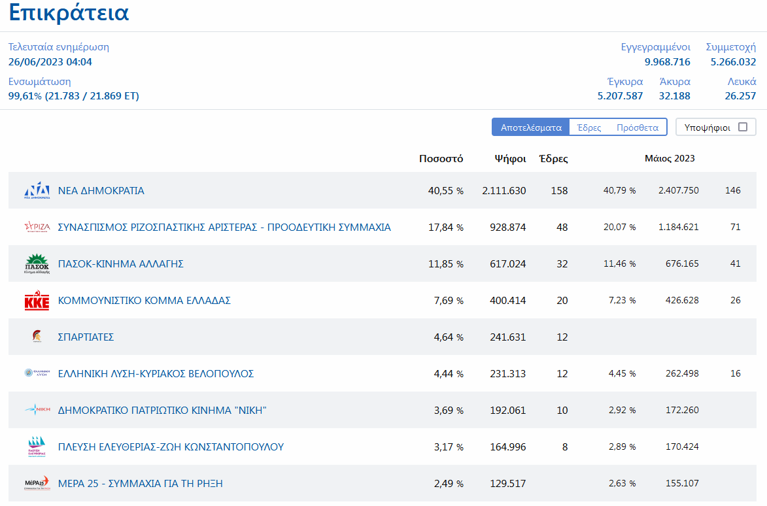Open ΕΛΛΗΝΙΚΗ ΛΥΣΗ-ΚΥΡΙΑΚΟΣ ΒΕΛΟΠΟΥΛΟΣ link
Image resolution: width=767 pixels, height=506 pixels.
point(156,374)
